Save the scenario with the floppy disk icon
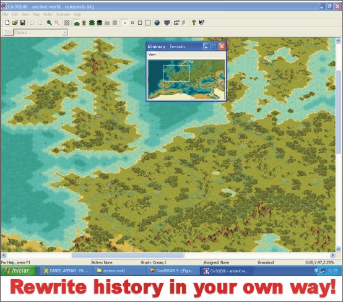The height and width of the screenshot is (302, 343). (x=22, y=23)
